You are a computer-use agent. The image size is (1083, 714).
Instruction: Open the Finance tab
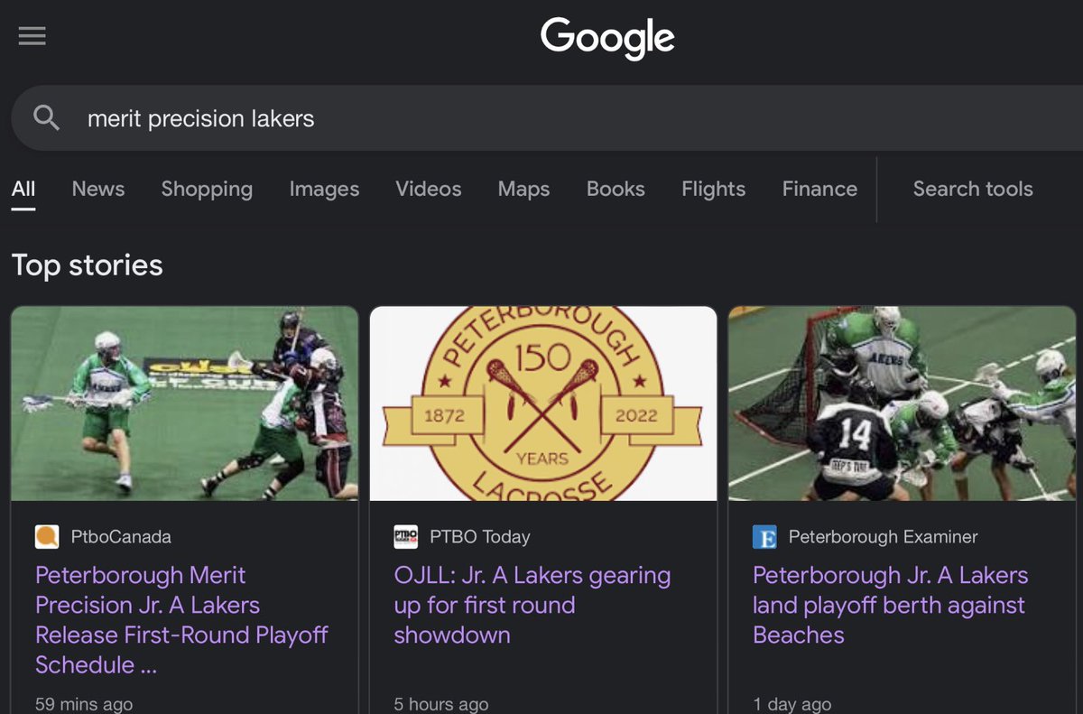tap(819, 189)
